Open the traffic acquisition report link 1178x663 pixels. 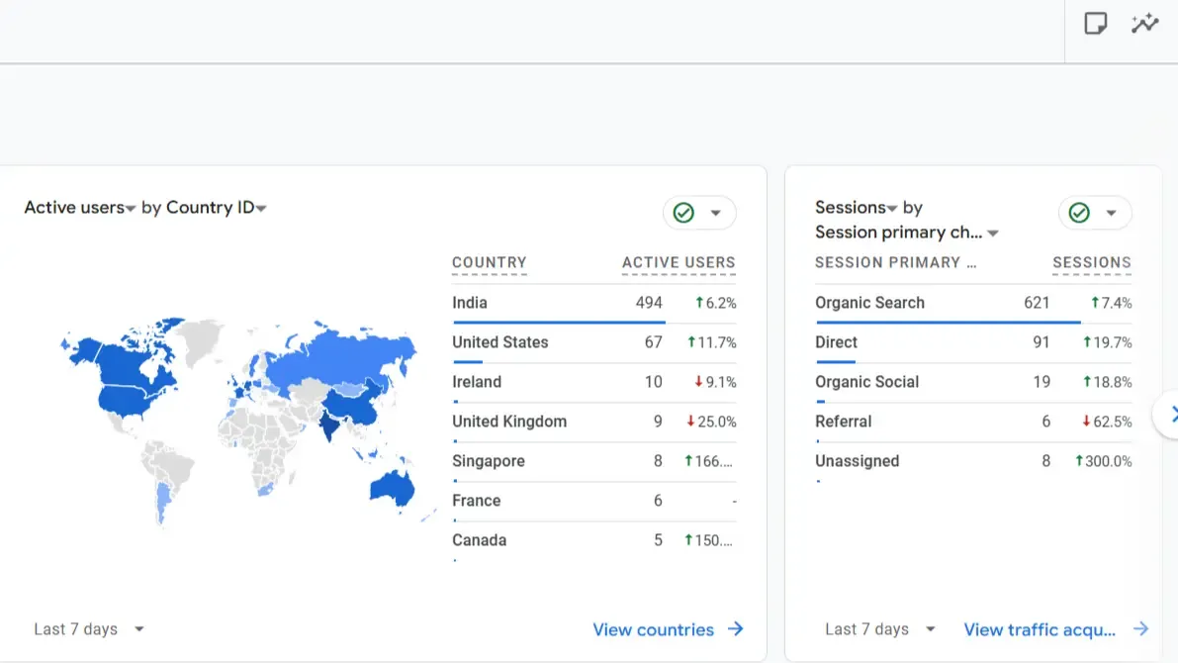coord(1040,629)
